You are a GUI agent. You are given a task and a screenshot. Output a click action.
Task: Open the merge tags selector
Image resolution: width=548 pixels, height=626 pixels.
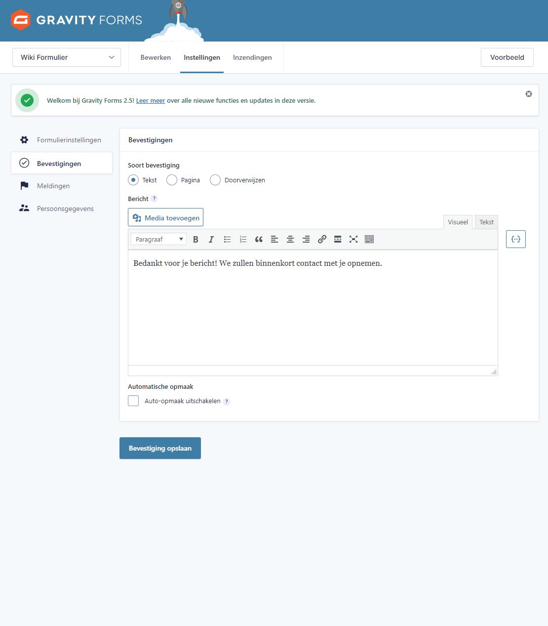(x=515, y=239)
